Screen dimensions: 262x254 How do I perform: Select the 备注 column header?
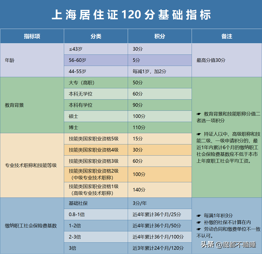[x=227, y=36]
